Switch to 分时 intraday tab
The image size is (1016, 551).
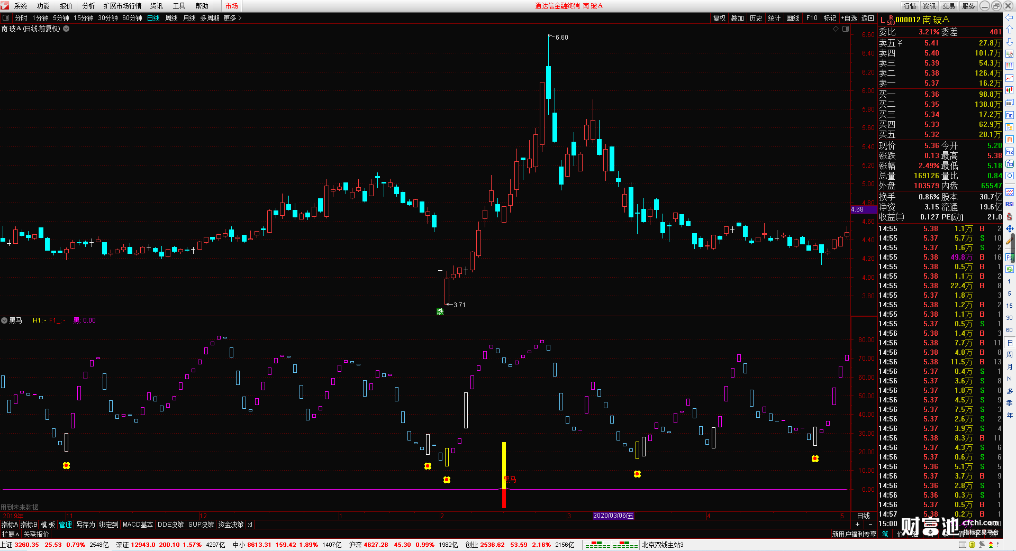pyautogui.click(x=21, y=18)
